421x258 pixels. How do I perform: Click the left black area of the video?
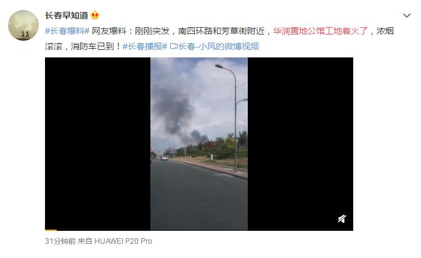tap(98, 144)
